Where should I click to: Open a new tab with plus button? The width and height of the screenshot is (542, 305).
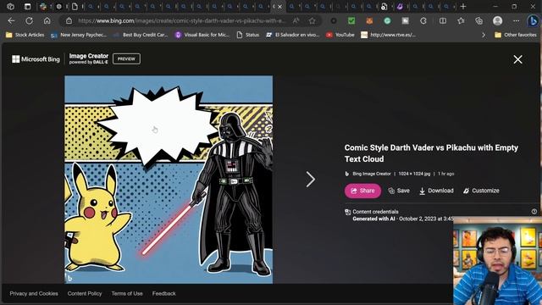click(x=463, y=6)
